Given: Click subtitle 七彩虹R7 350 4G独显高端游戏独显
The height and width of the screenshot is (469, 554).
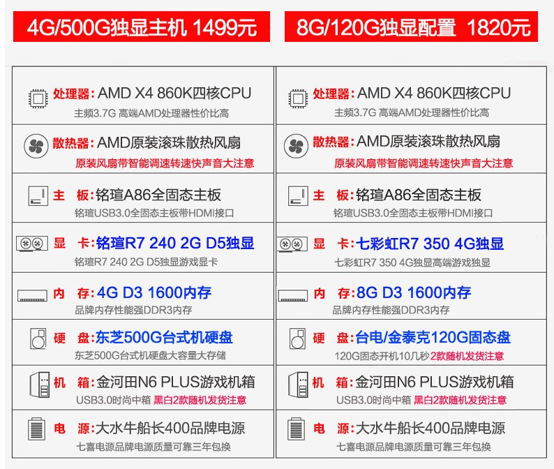Looking at the screenshot, I should (412, 262).
